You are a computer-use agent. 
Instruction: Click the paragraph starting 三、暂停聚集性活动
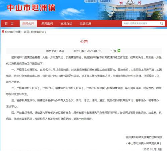click(84, 103)
